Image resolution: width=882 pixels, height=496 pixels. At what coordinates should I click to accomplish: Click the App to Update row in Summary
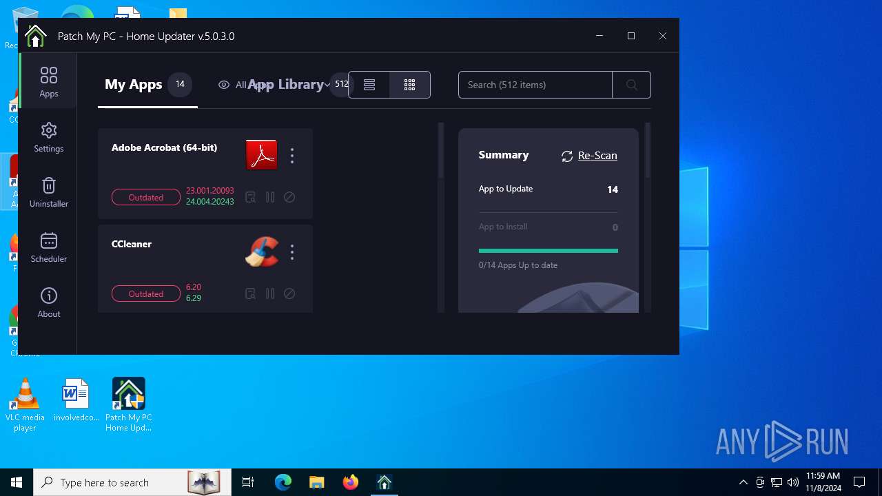pos(548,189)
